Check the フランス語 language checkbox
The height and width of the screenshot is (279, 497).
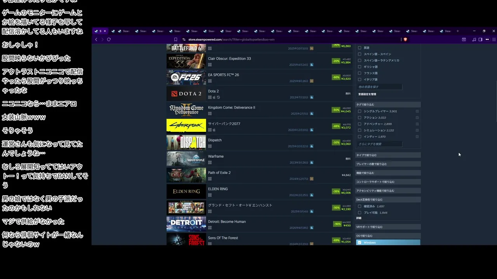360,73
